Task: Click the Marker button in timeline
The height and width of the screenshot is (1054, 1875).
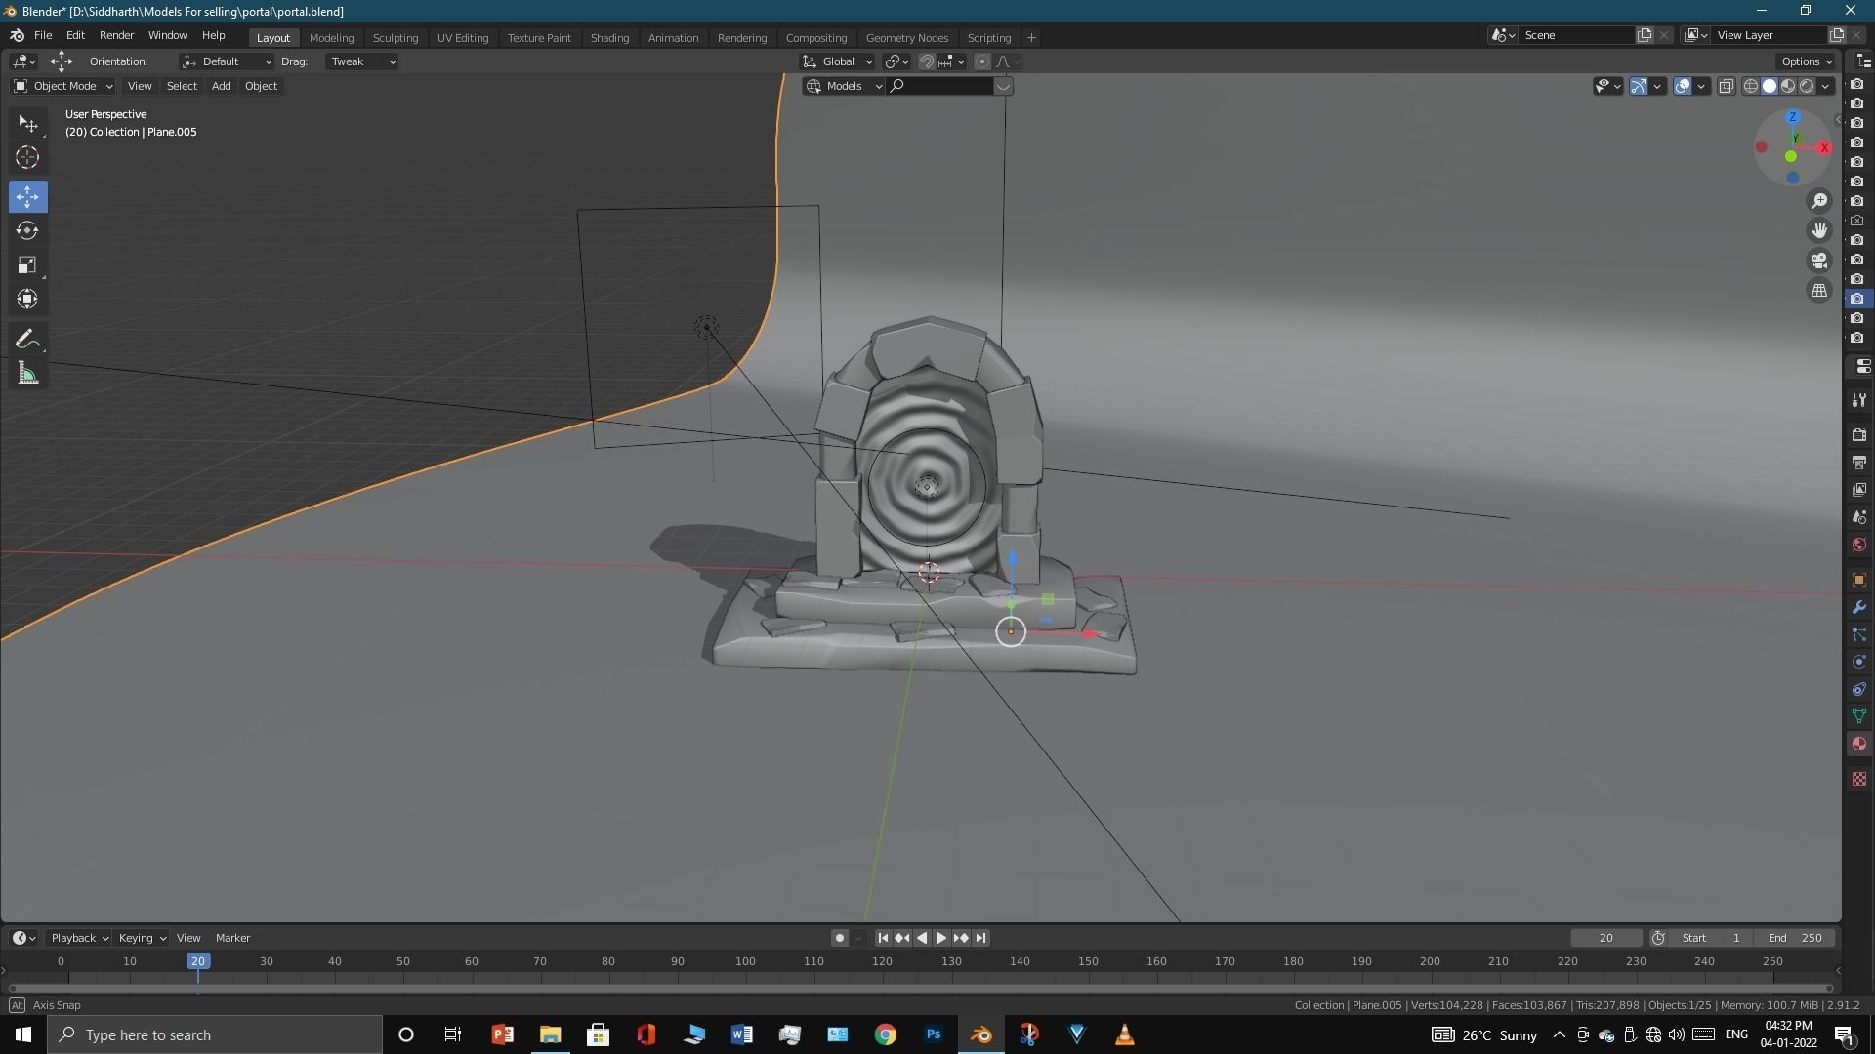Action: (232, 938)
